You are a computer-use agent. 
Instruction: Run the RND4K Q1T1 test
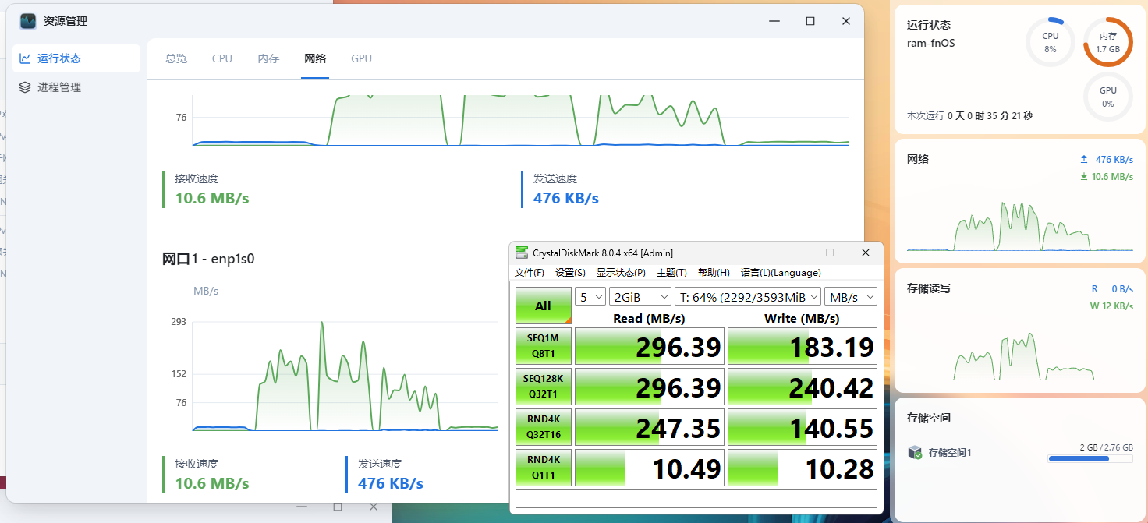544,468
